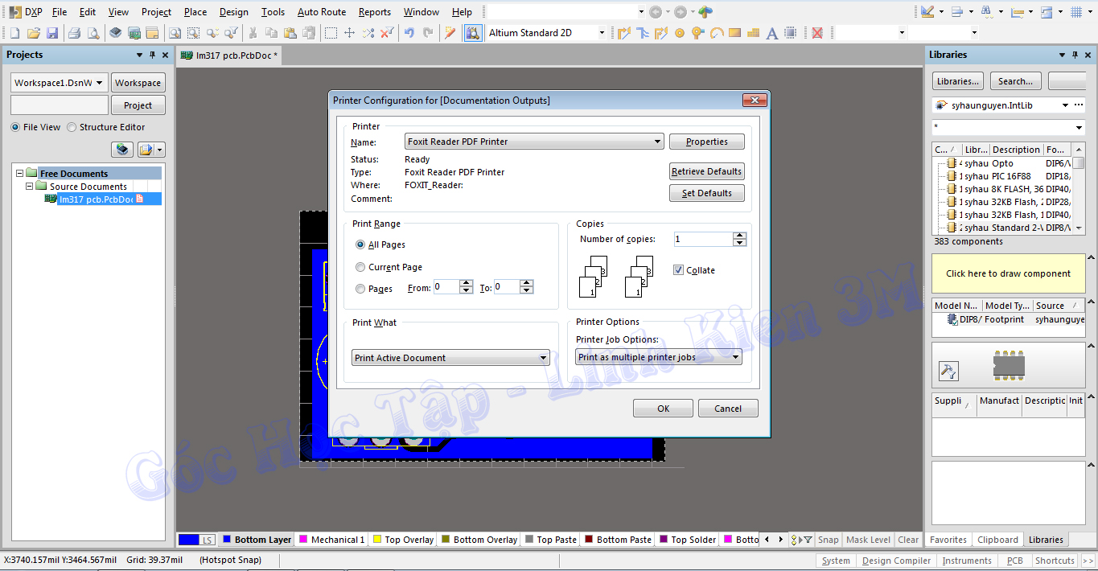This screenshot has height=571, width=1098.
Task: Place a Fill rectangle tool
Action: [734, 33]
